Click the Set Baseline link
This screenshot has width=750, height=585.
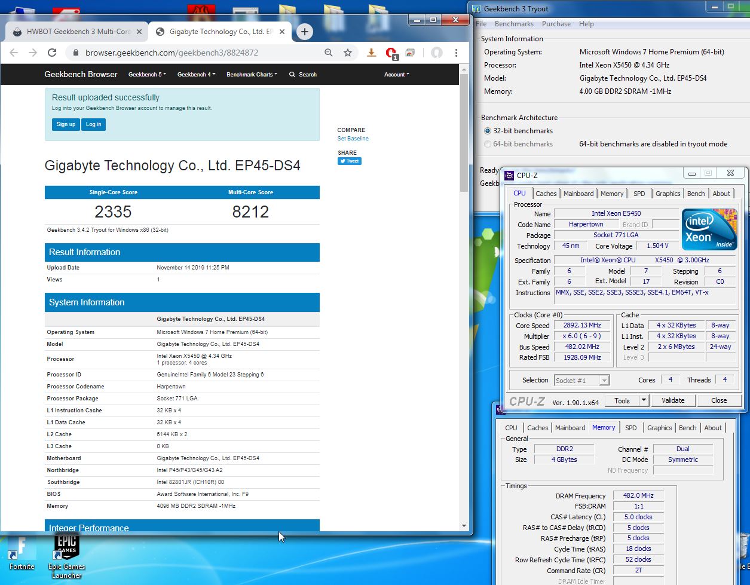point(353,139)
